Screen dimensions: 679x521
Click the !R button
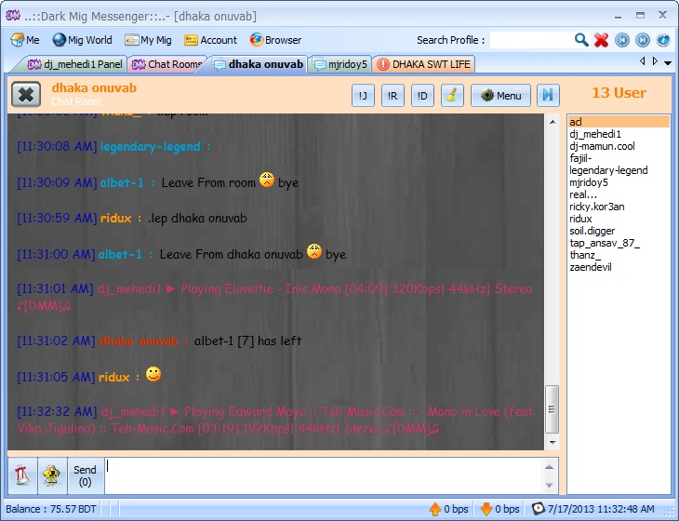tap(393, 95)
